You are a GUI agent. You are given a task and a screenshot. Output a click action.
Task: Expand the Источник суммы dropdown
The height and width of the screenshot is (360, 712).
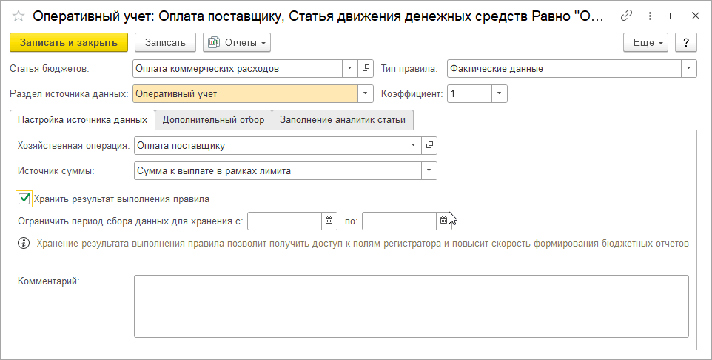pos(429,171)
